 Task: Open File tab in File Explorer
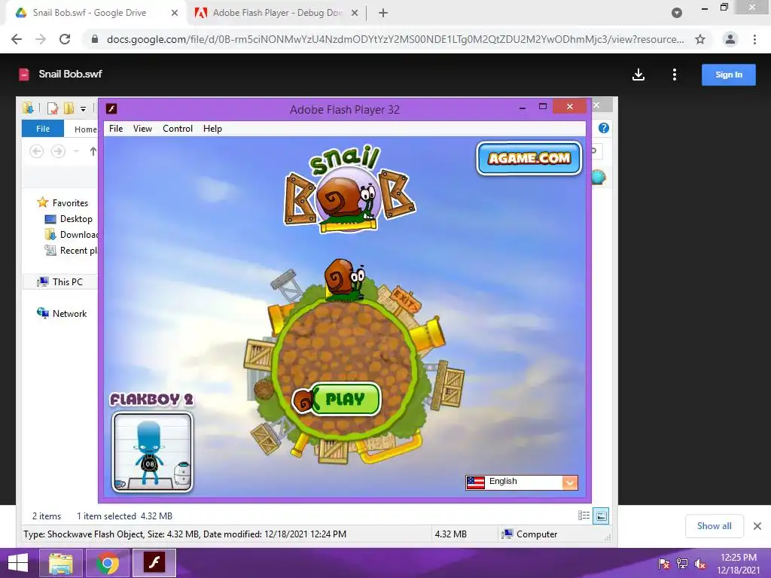tap(43, 129)
